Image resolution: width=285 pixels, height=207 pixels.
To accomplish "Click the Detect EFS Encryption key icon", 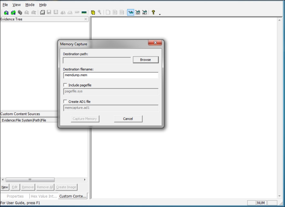I will [99, 12].
